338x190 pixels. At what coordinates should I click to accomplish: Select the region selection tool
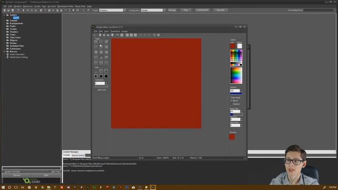[x=96, y=58]
